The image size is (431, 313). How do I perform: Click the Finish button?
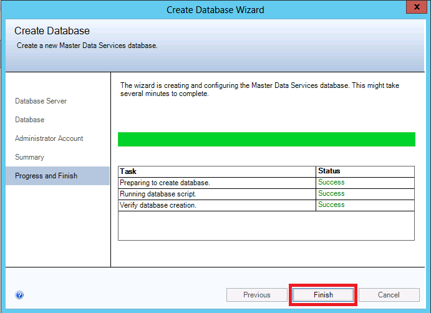pyautogui.click(x=323, y=295)
